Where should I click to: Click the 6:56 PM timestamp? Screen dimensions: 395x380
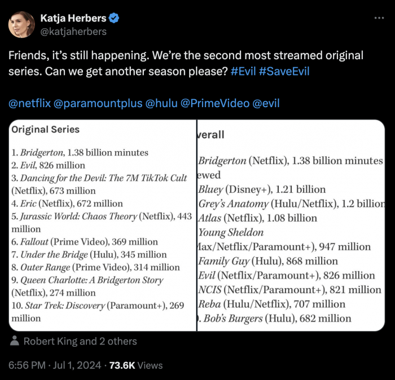(27, 365)
